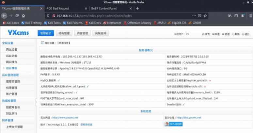Toggle the Firefox sidebar icon
Viewport: 253px width, 133px height.
(236, 16)
